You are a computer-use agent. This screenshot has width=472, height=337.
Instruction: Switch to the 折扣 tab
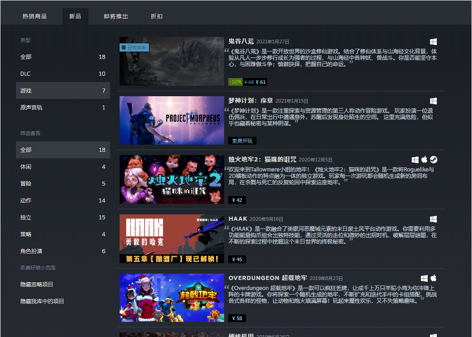[x=157, y=16]
